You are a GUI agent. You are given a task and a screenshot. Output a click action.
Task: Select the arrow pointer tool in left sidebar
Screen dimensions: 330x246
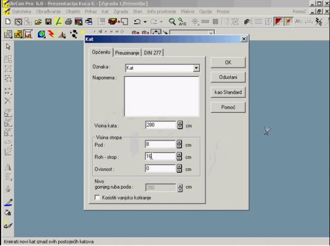8,47
